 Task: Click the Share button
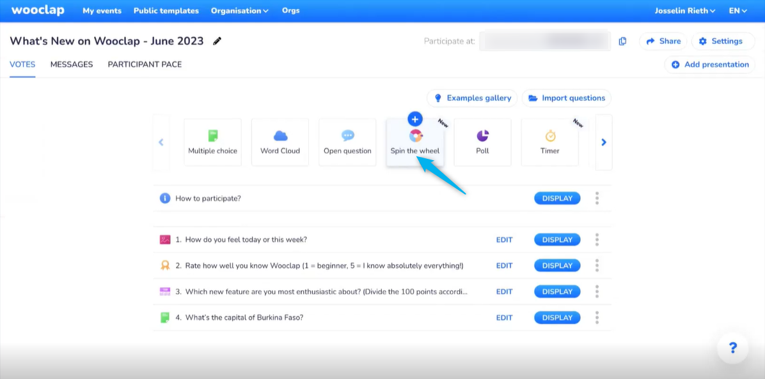(663, 41)
